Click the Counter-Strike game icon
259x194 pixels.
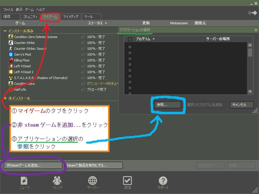coord(11,43)
